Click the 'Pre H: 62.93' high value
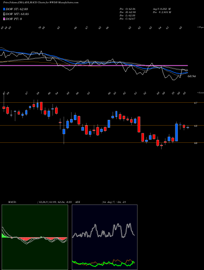The height and width of the screenshot is (270, 204). click(128, 12)
